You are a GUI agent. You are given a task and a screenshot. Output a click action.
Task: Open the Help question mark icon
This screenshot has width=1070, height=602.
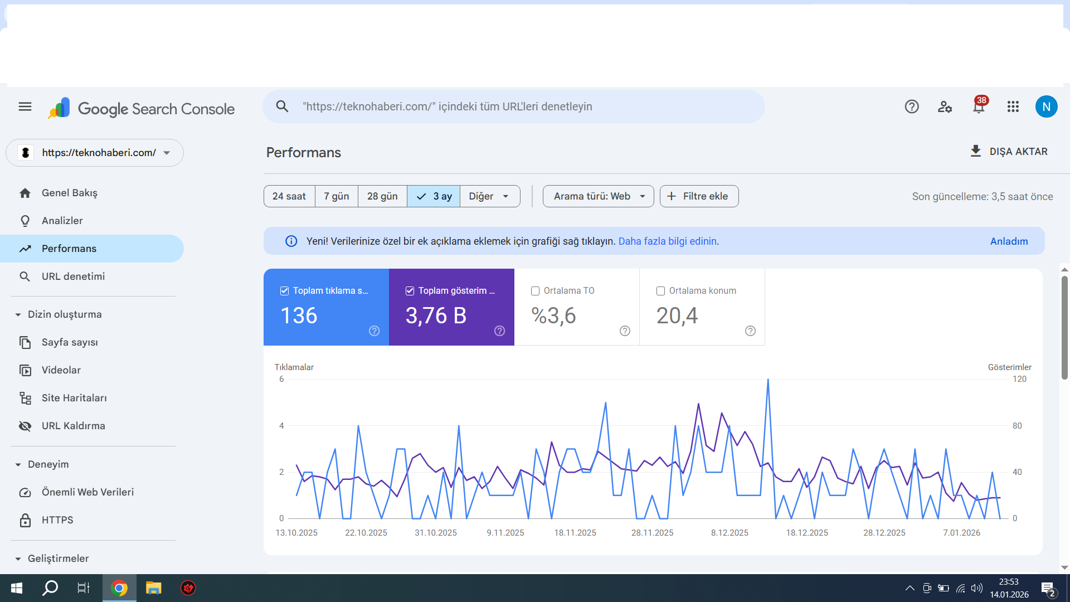pyautogui.click(x=912, y=106)
